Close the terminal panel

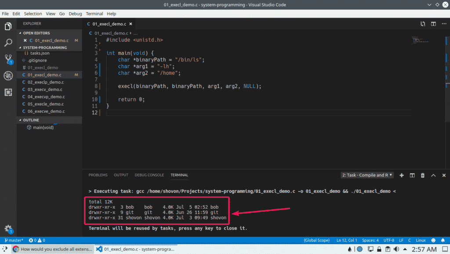coord(443,175)
